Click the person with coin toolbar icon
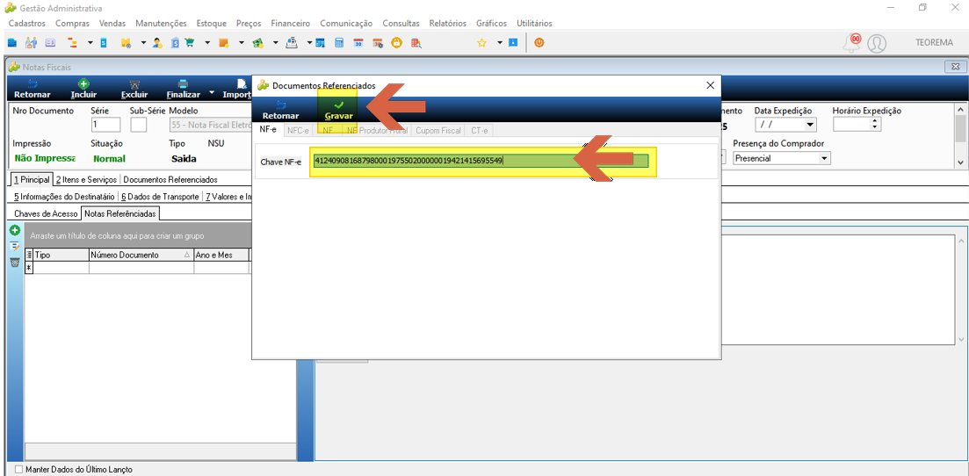 pos(157,43)
